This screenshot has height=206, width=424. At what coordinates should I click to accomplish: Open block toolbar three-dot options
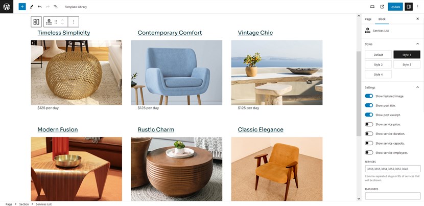pyautogui.click(x=73, y=22)
